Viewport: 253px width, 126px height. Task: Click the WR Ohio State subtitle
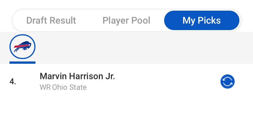click(63, 87)
